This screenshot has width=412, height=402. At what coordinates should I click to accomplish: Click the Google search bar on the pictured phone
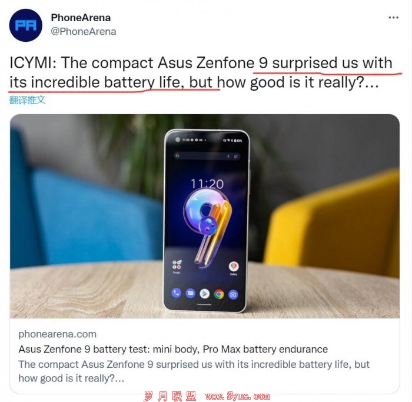tap(207, 156)
